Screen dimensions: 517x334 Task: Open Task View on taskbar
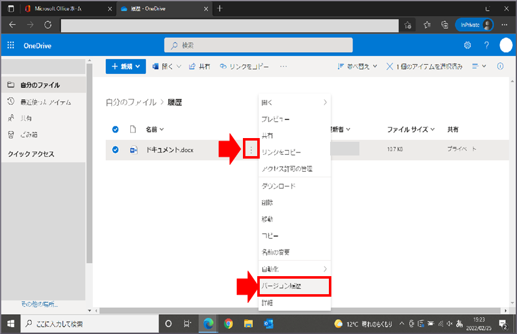click(x=187, y=324)
